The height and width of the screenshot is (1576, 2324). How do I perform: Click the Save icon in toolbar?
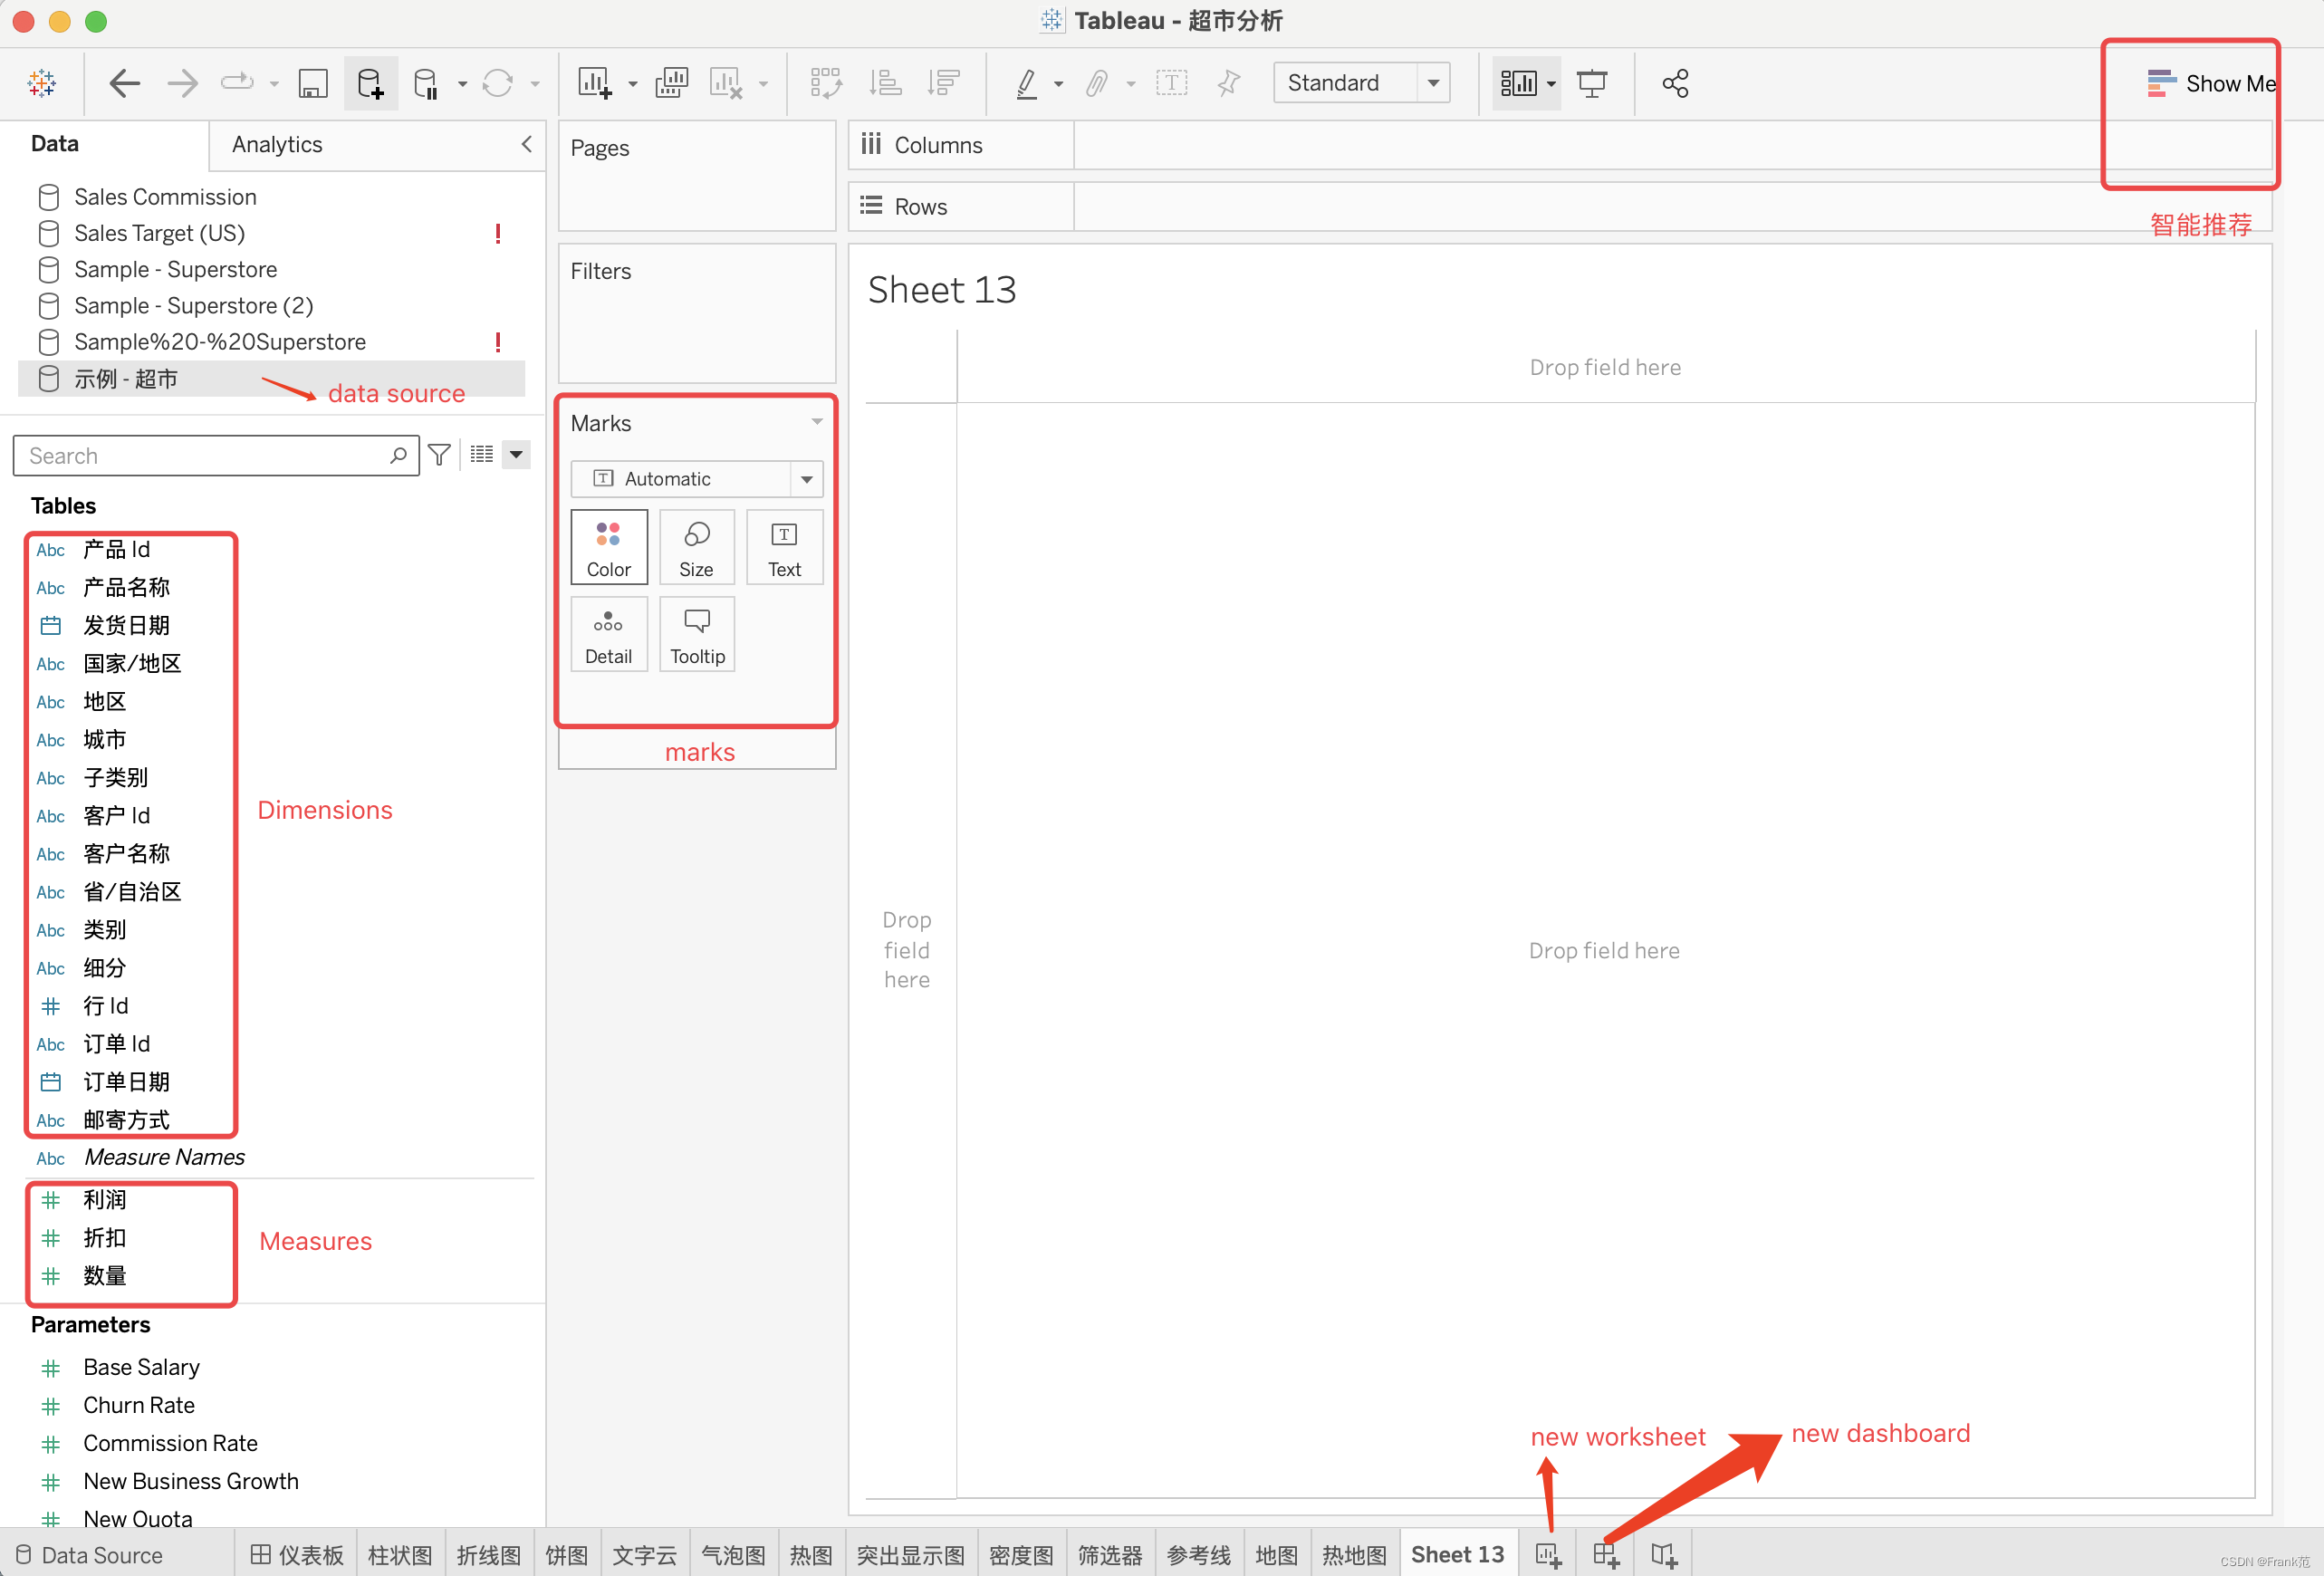tap(313, 83)
